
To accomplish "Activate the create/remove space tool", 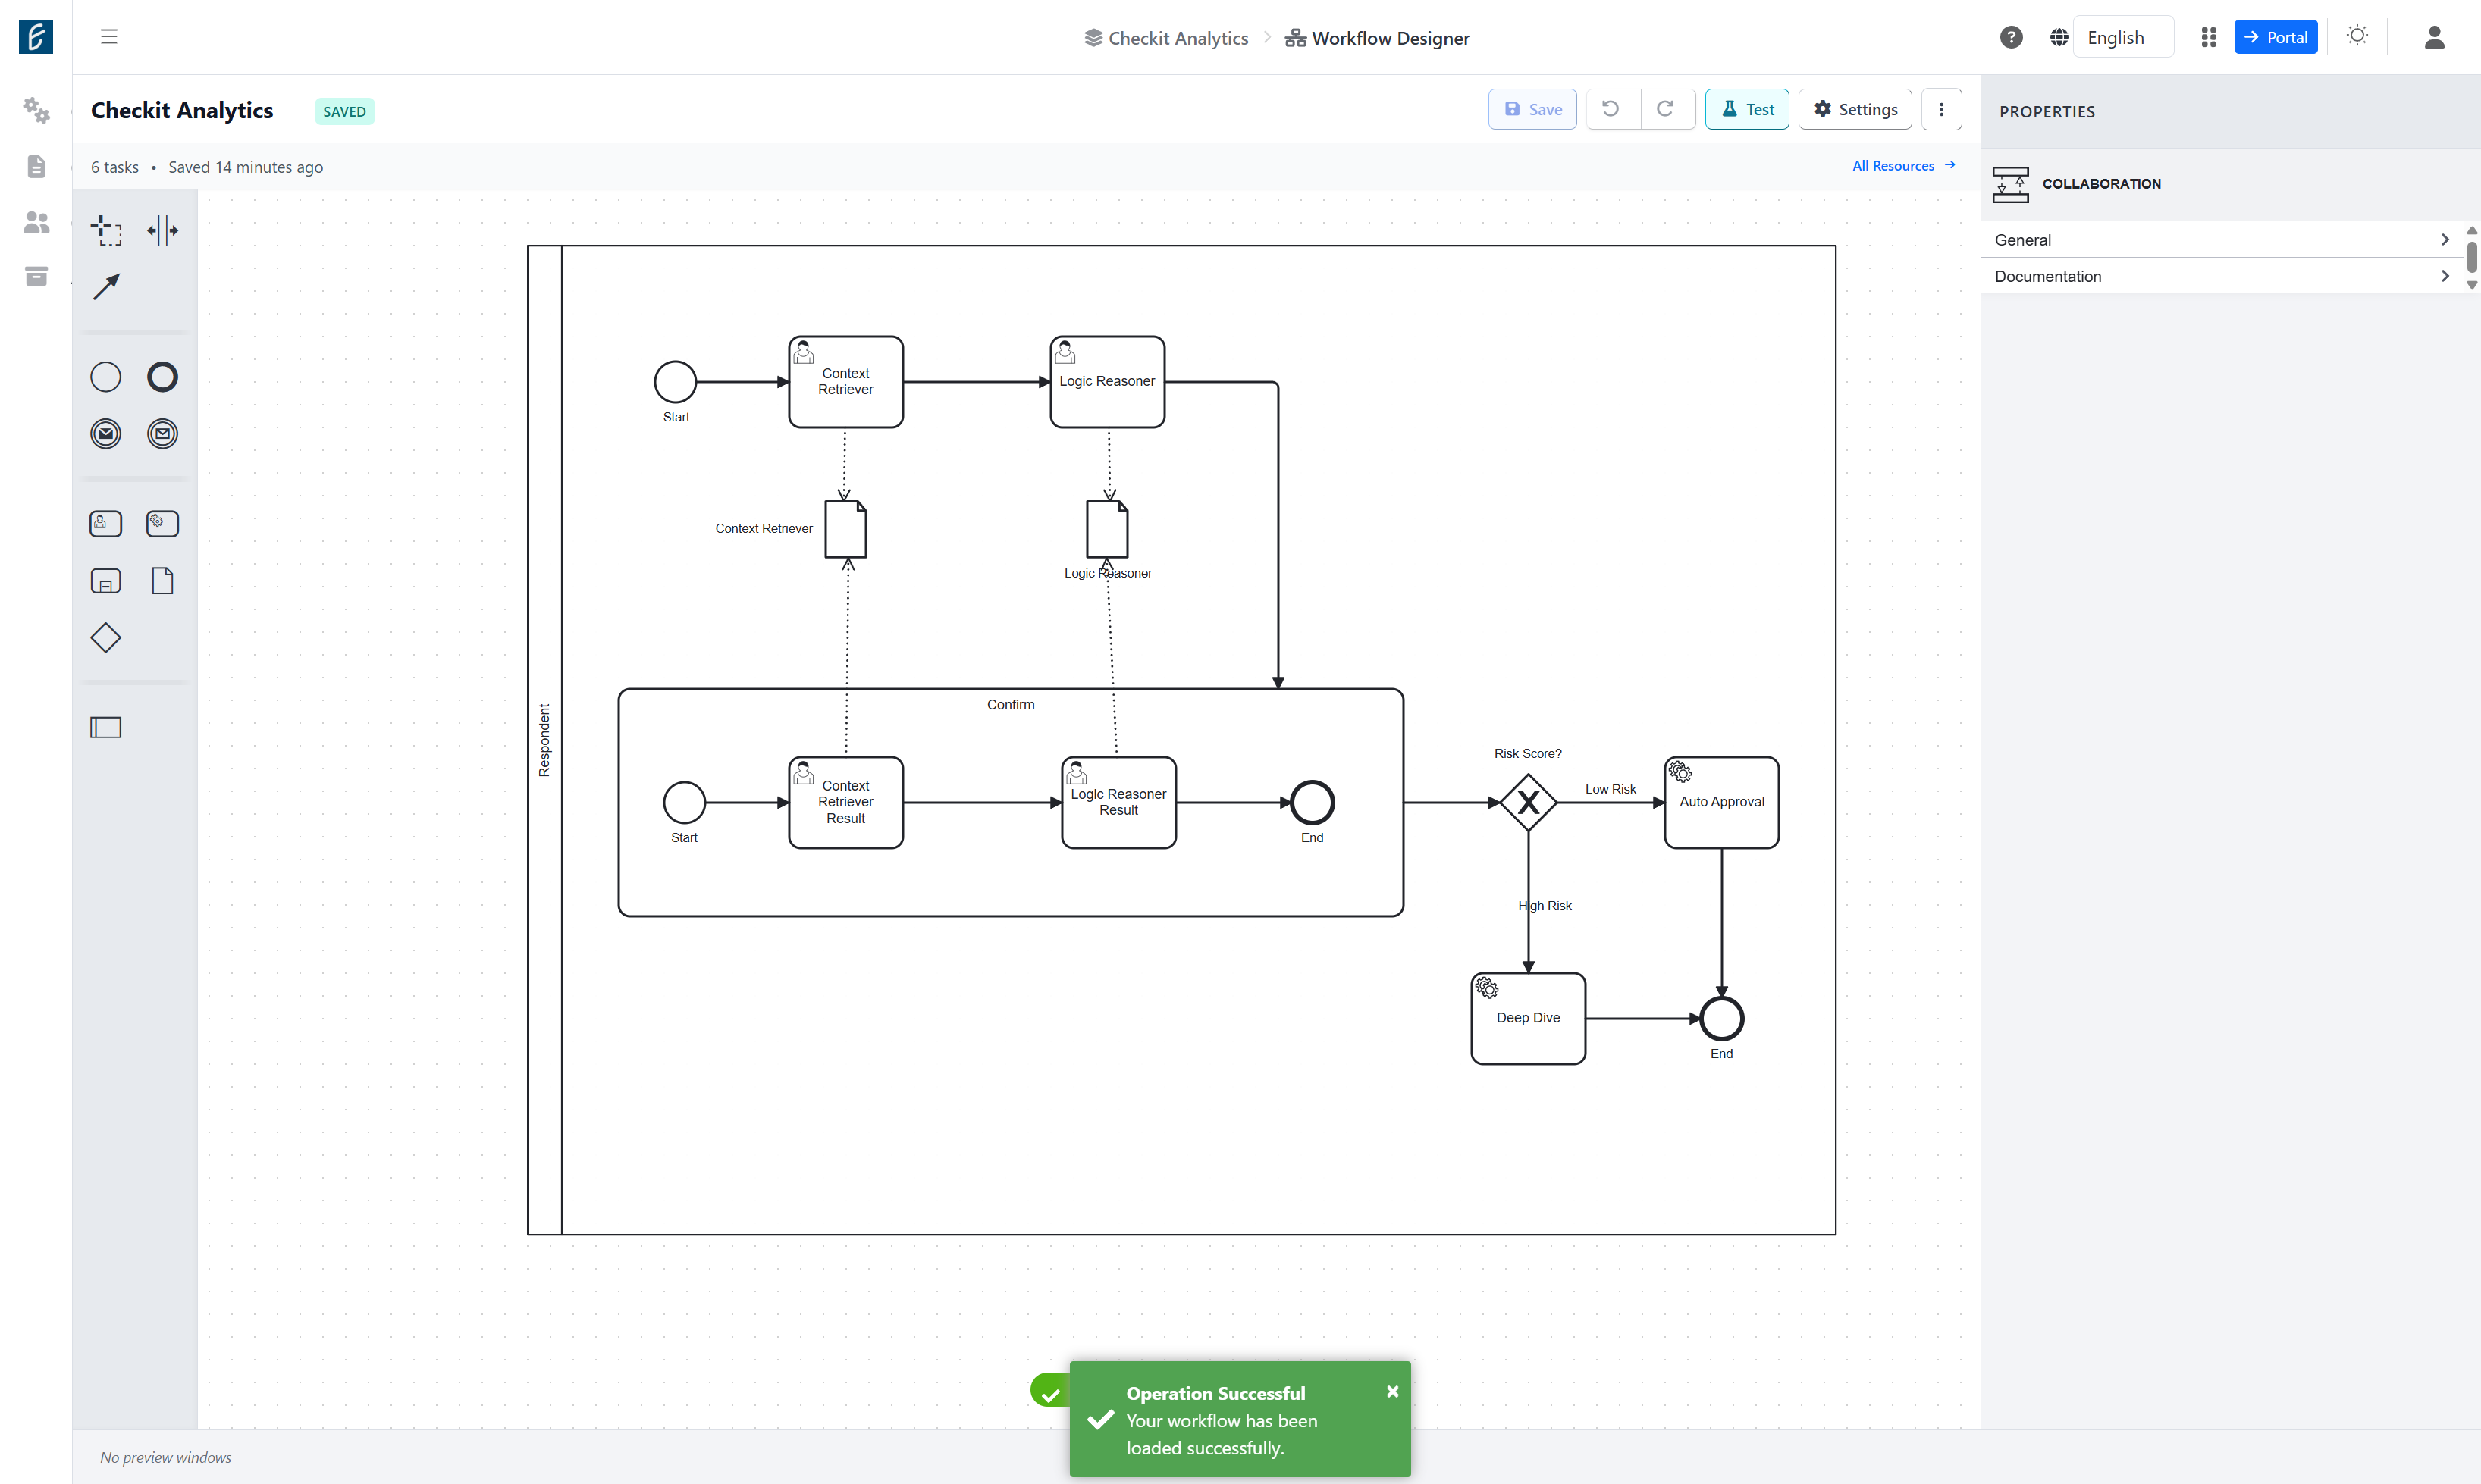I will (x=162, y=230).
